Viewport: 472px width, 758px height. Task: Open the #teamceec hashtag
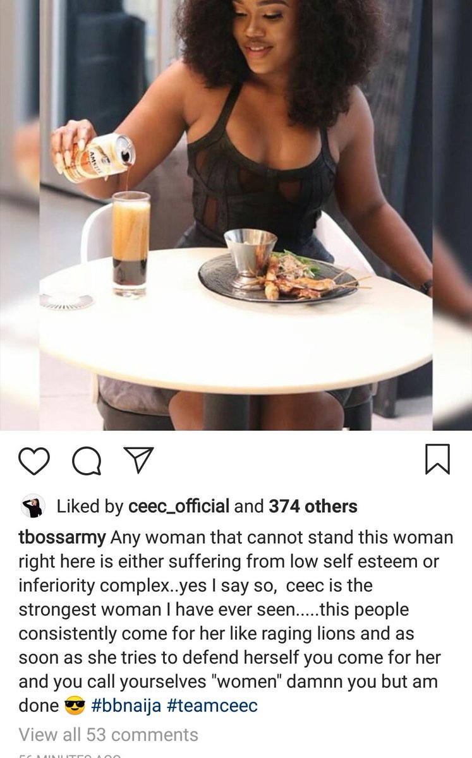pos(212,706)
